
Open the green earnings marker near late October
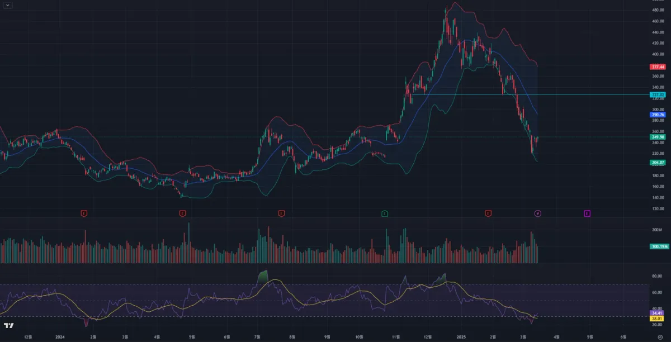point(384,213)
